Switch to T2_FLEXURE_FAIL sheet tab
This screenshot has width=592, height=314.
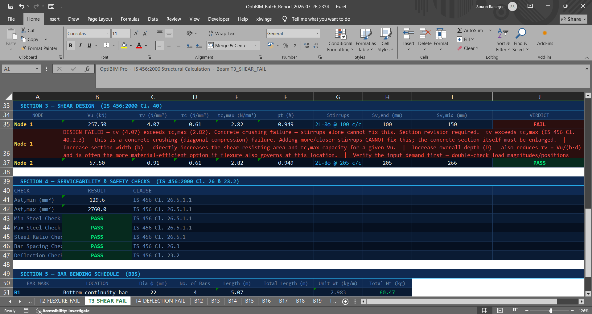[x=60, y=301]
